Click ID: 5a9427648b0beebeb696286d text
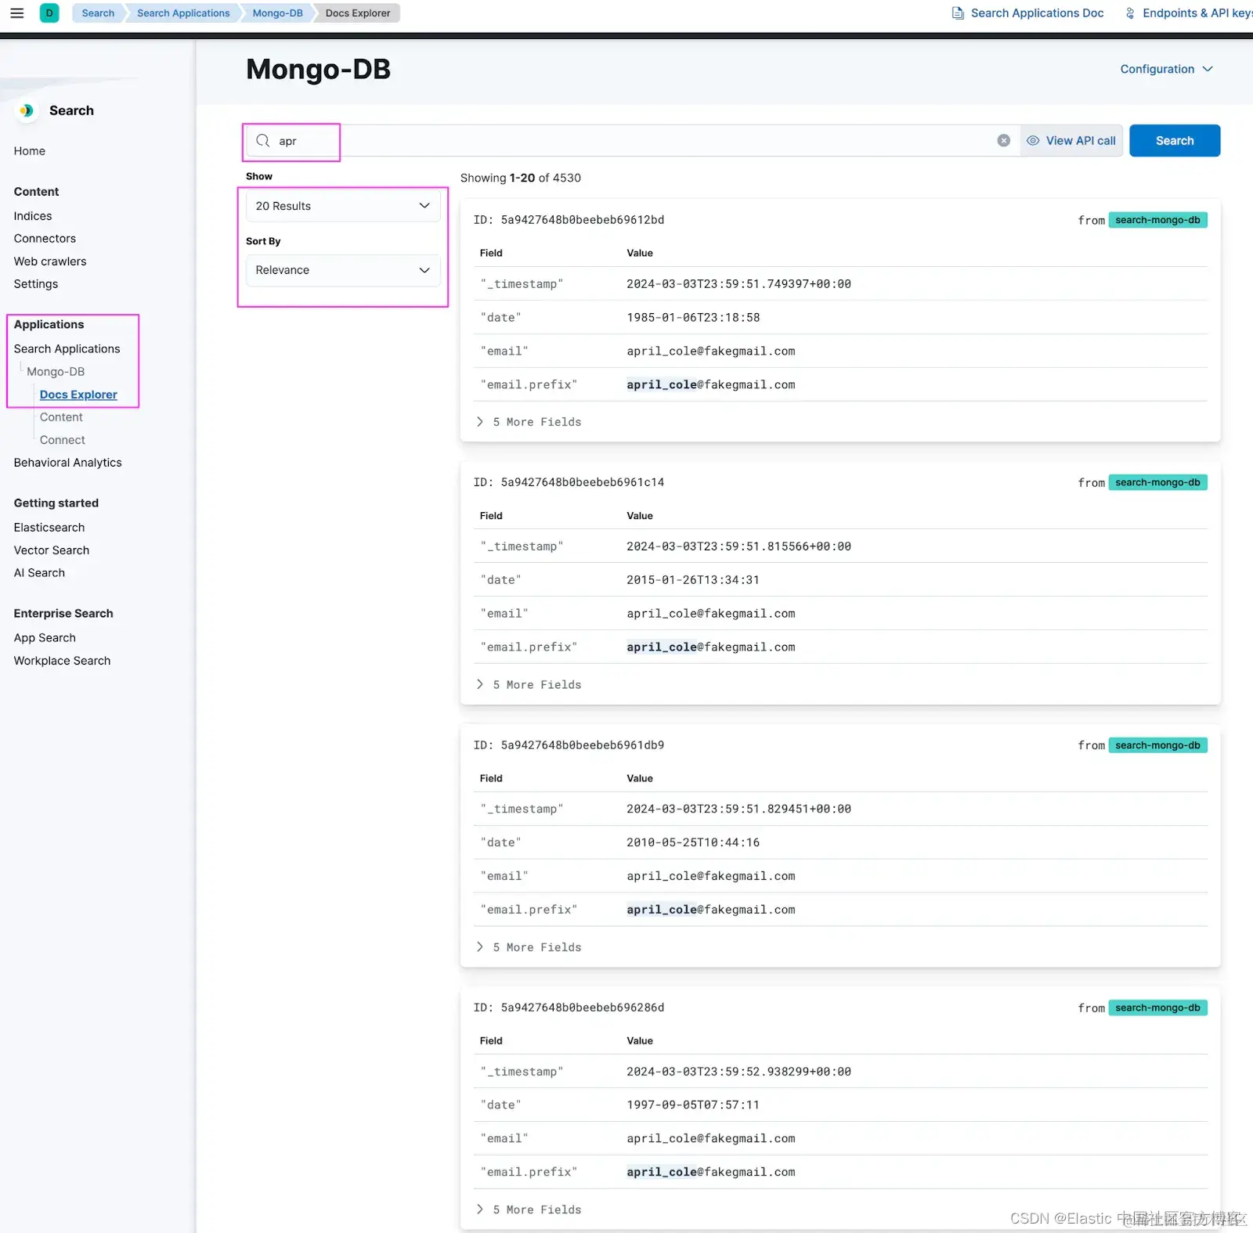This screenshot has height=1233, width=1253. coord(569,1008)
